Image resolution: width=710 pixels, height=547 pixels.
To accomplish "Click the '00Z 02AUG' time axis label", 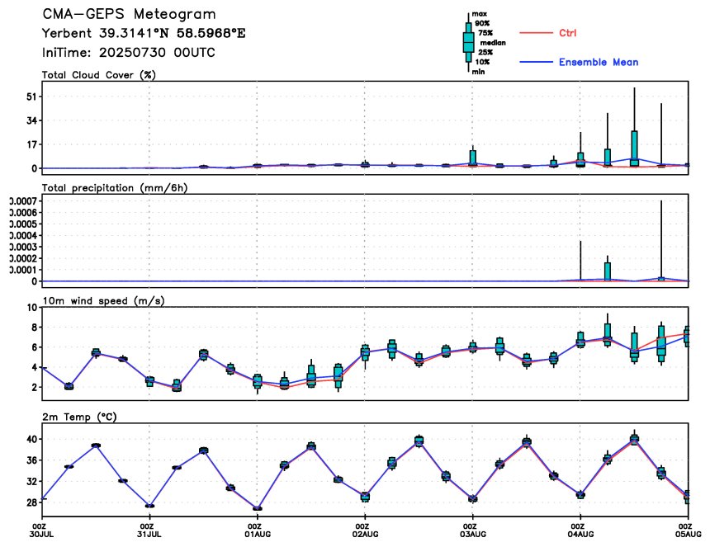I will [366, 530].
